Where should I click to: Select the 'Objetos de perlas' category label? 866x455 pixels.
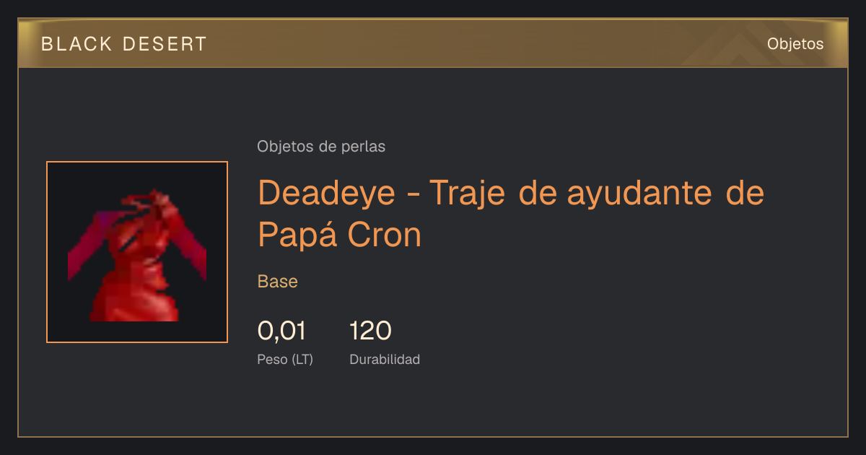321,147
